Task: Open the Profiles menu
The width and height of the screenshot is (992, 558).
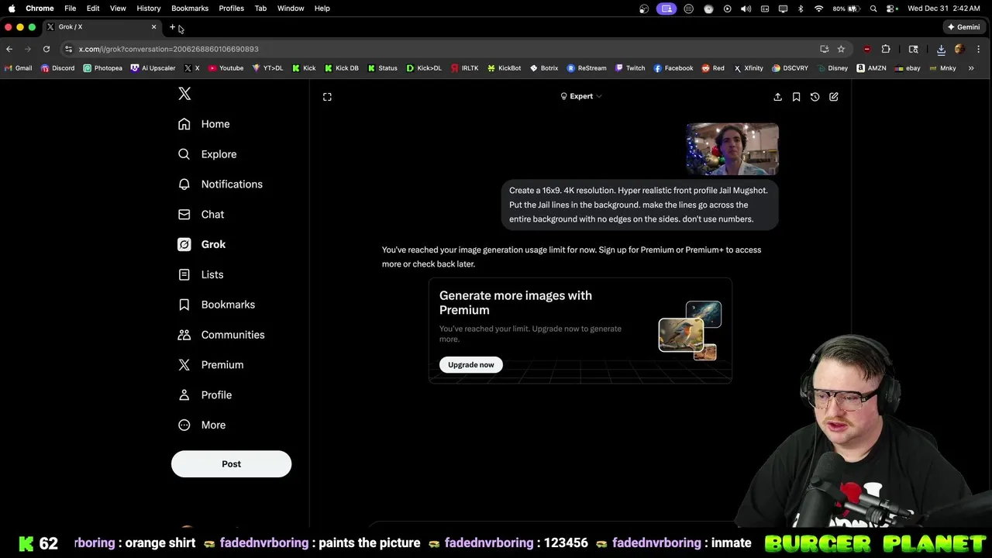Action: click(x=231, y=9)
